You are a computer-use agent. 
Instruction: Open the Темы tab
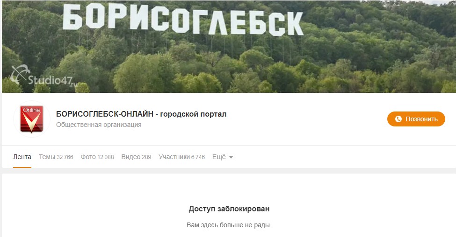tap(56, 157)
